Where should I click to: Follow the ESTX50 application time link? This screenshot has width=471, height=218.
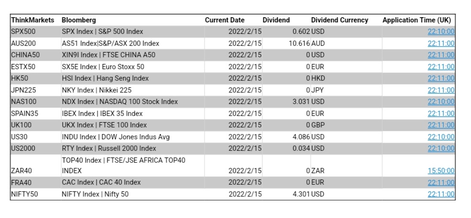click(441, 67)
